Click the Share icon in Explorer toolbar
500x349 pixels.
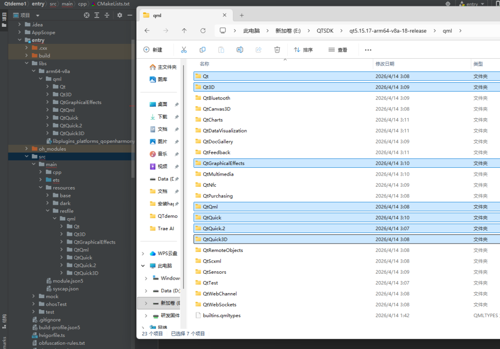tap(259, 49)
